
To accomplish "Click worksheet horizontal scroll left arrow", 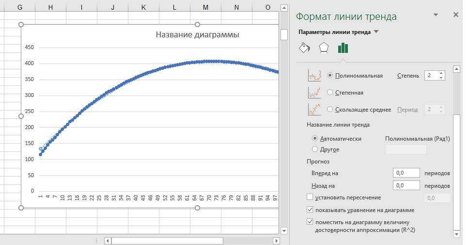I will click(108, 241).
